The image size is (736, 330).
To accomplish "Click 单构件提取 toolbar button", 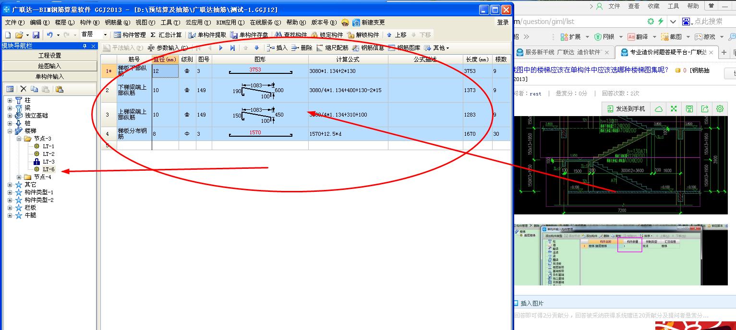I will click(207, 35).
